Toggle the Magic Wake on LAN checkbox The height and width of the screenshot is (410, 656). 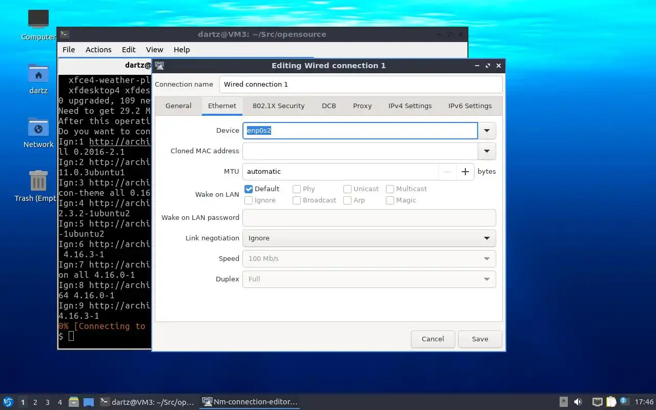pyautogui.click(x=390, y=200)
